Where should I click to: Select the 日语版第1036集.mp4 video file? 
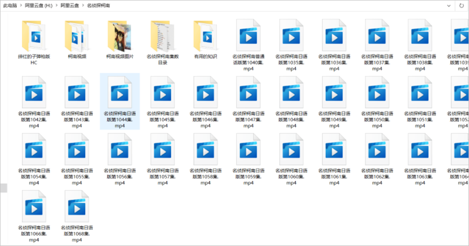pos(334,45)
